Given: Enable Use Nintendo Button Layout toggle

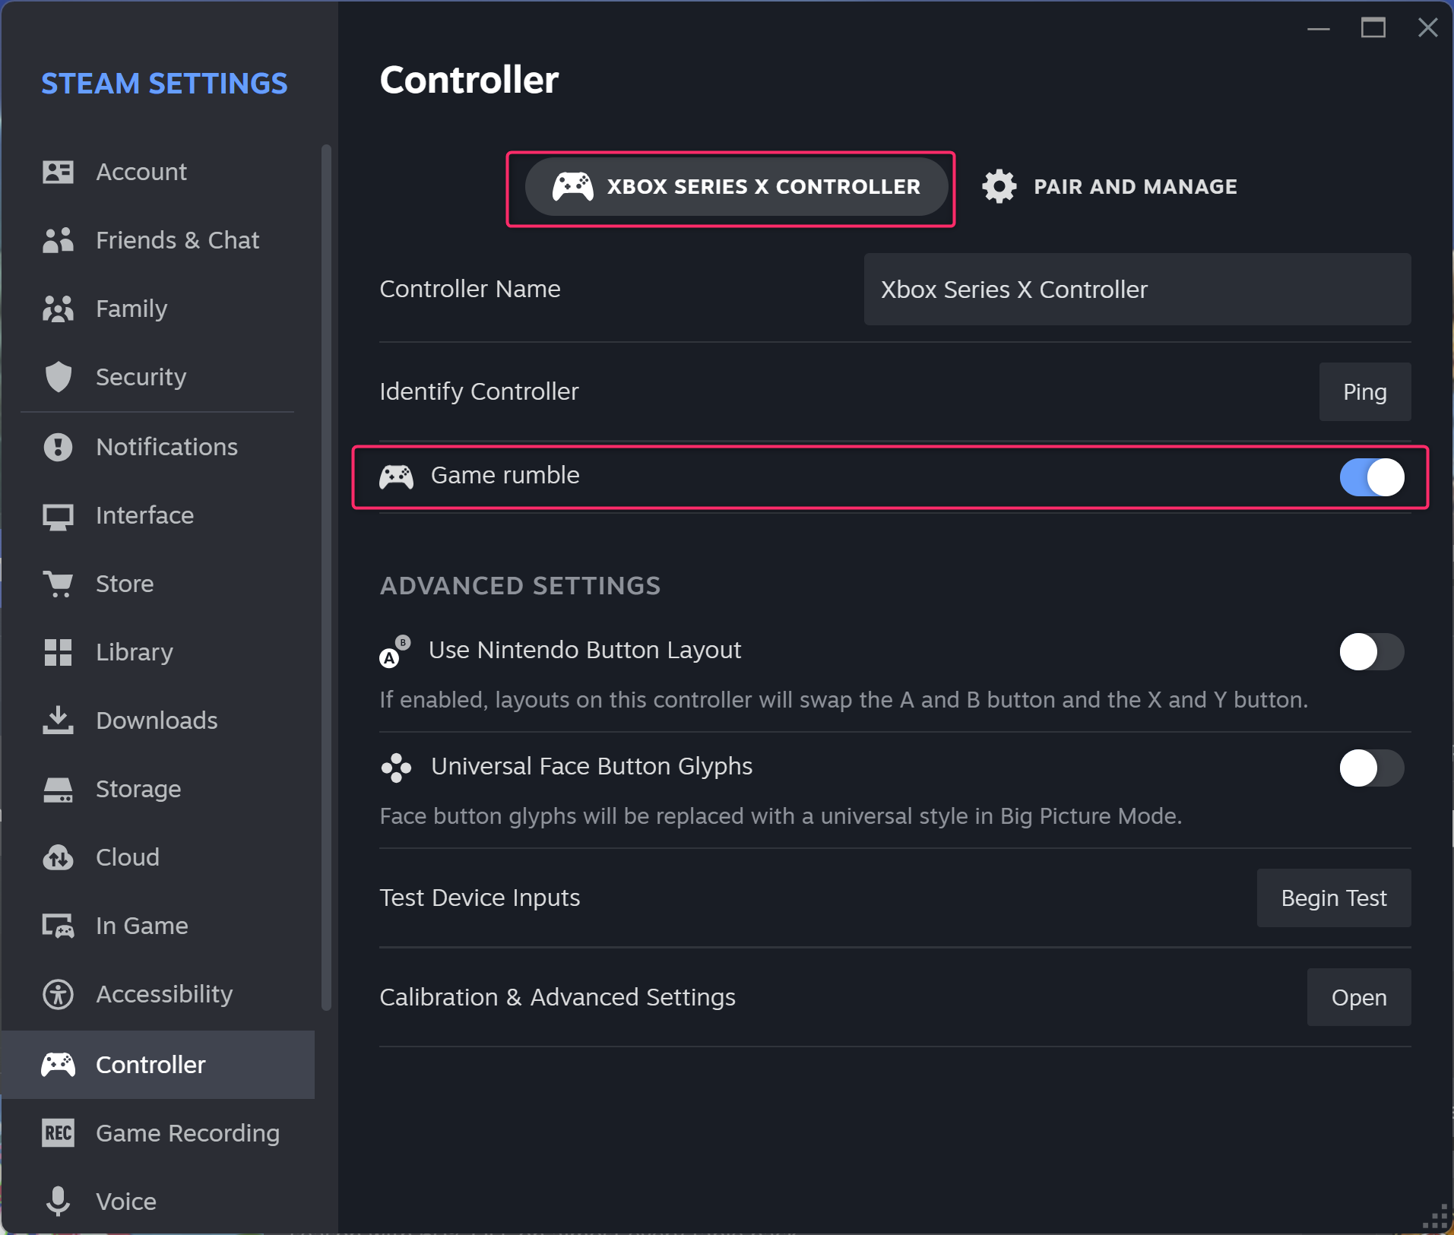Looking at the screenshot, I should [x=1371, y=651].
